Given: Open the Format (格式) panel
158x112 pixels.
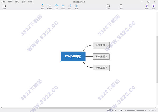Looking at the screenshot, I should 153,7.
